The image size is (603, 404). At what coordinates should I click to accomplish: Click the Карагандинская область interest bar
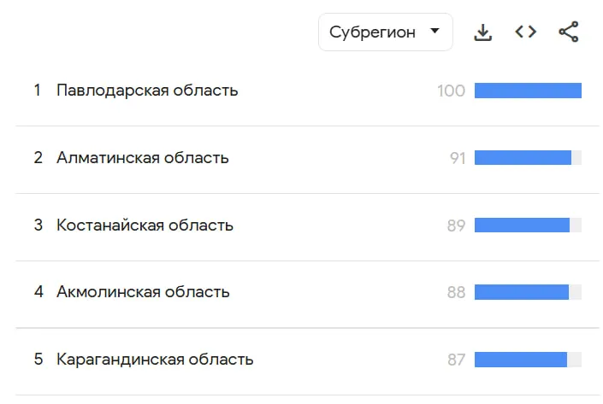pos(521,360)
